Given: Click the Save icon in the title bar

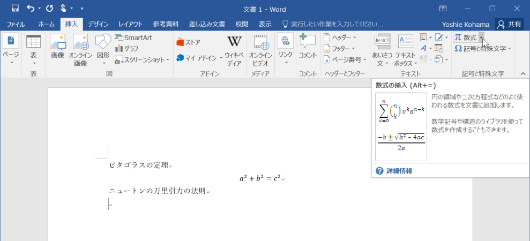Looking at the screenshot, I should pos(15,9).
